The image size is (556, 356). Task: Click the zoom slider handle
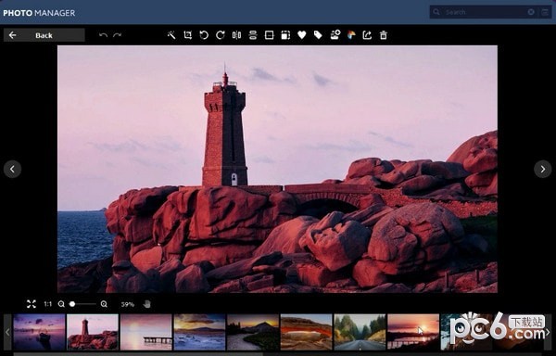click(72, 304)
